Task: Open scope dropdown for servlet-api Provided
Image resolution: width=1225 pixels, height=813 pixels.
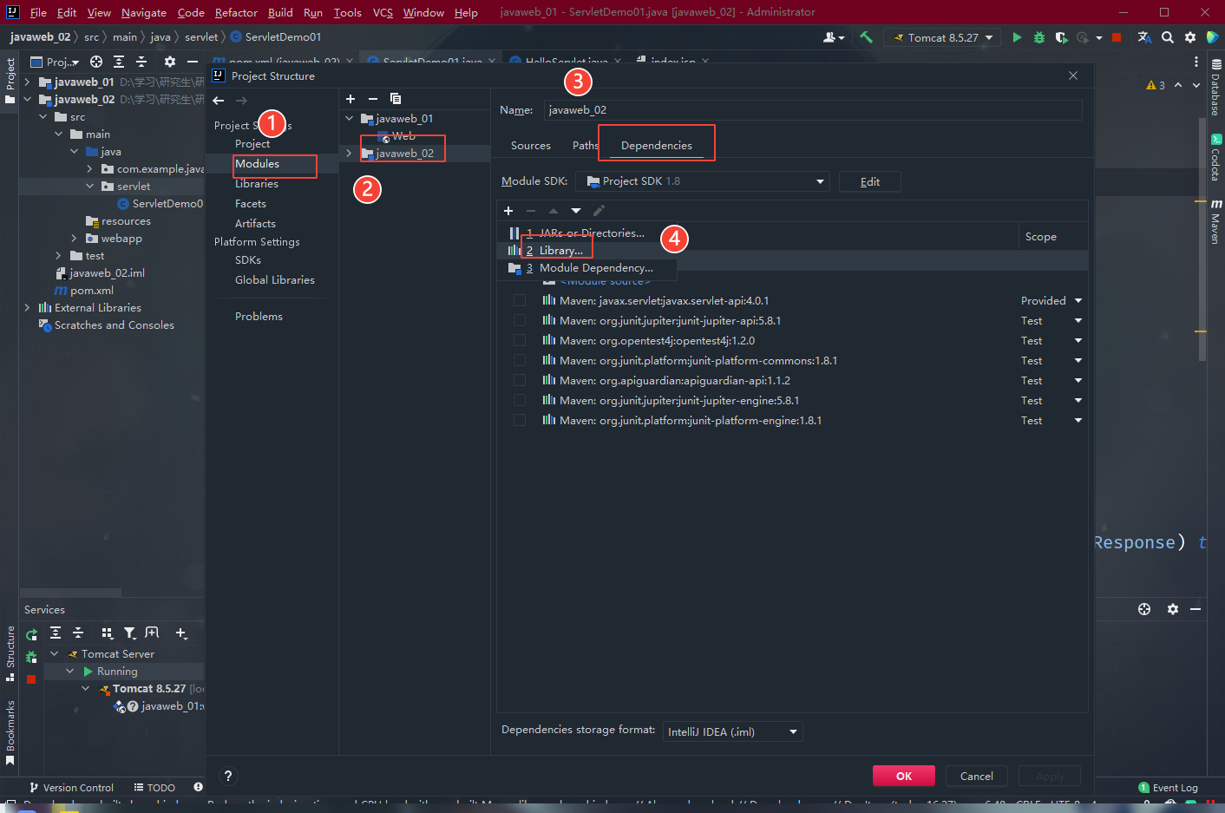Action: [x=1078, y=300]
